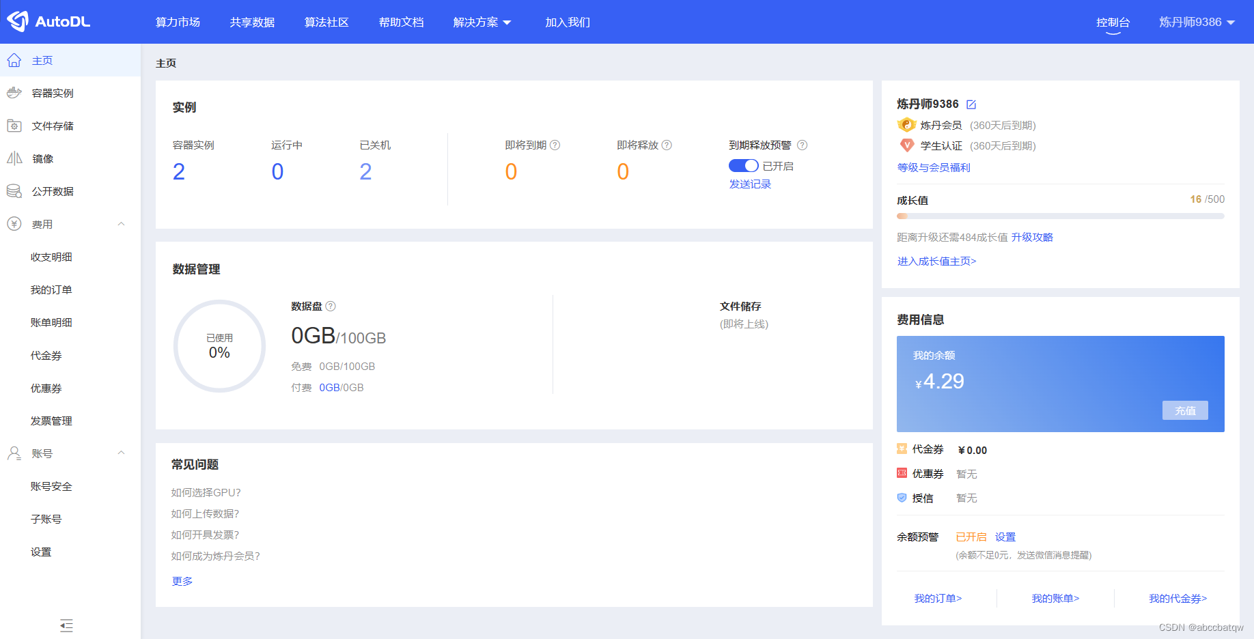Open 镜像 using its sidebar icon
1254x639 pixels.
[14, 158]
